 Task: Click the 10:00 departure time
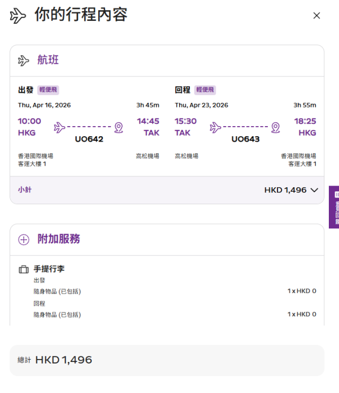pyautogui.click(x=29, y=121)
